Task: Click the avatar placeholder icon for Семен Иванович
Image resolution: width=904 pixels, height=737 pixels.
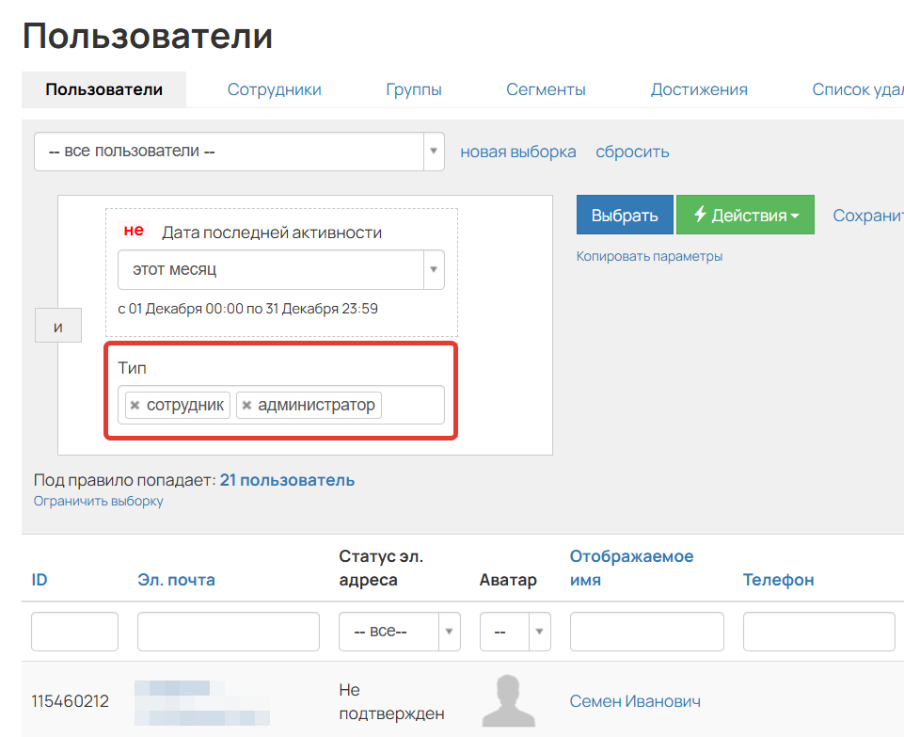Action: [509, 699]
